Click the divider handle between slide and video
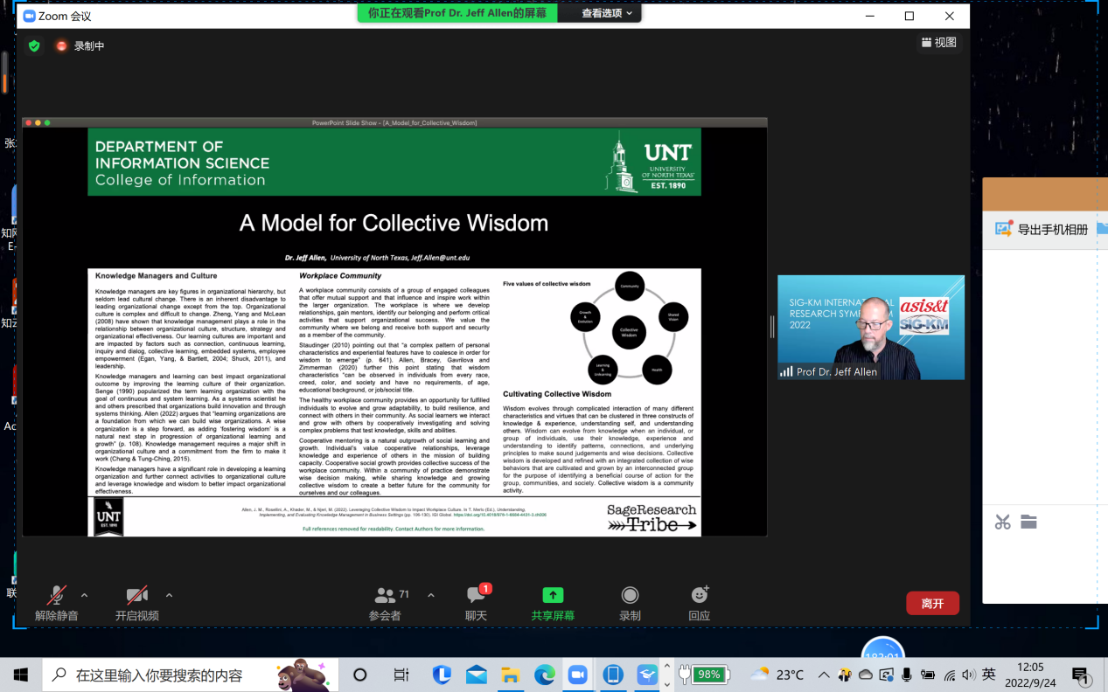Image resolution: width=1108 pixels, height=692 pixels. [x=772, y=327]
